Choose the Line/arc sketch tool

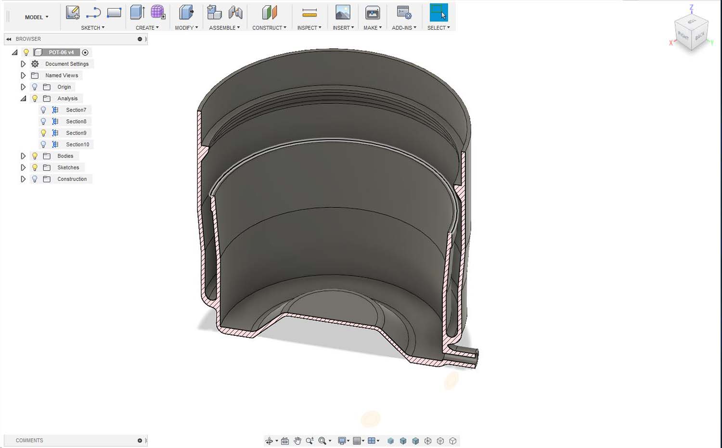pos(93,13)
